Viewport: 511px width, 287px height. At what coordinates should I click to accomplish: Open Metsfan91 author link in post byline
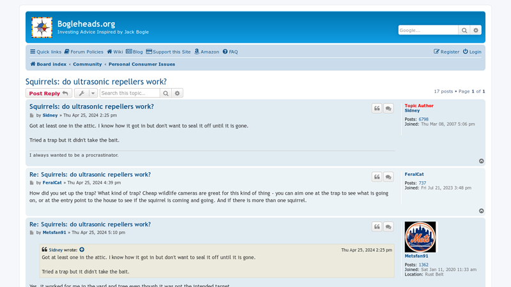point(54,232)
